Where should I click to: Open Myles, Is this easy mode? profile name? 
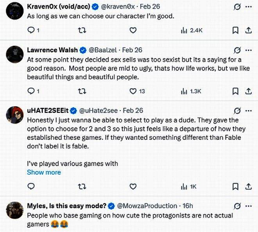(66, 206)
